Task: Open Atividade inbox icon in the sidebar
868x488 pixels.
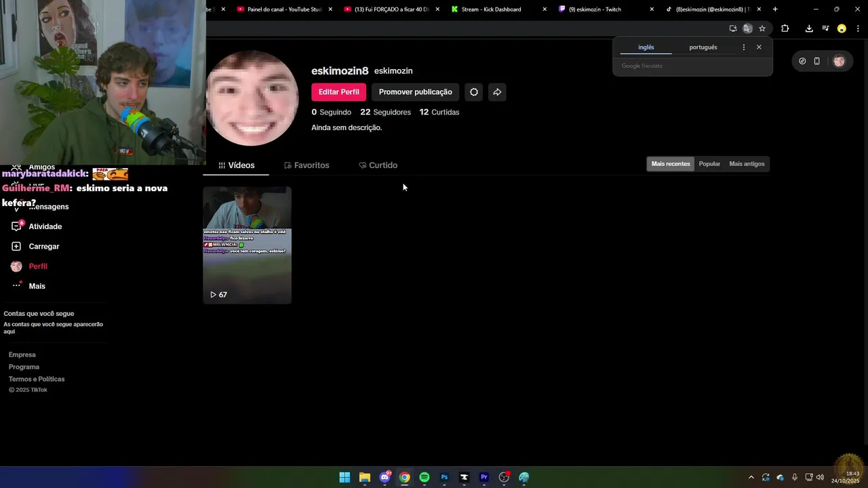Action: (16, 226)
